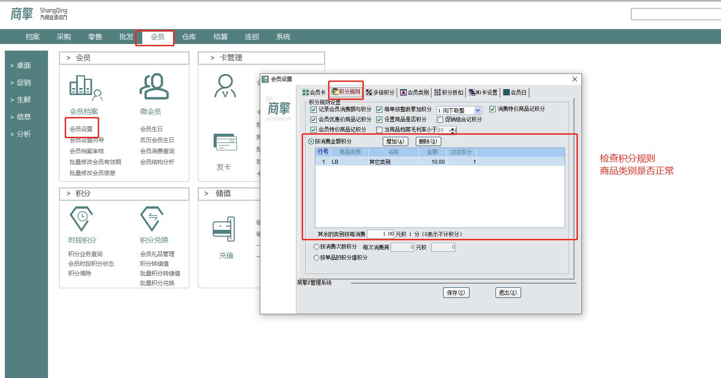The height and width of the screenshot is (378, 721).
Task: Click the 发卡 card icon
Action: tap(225, 142)
